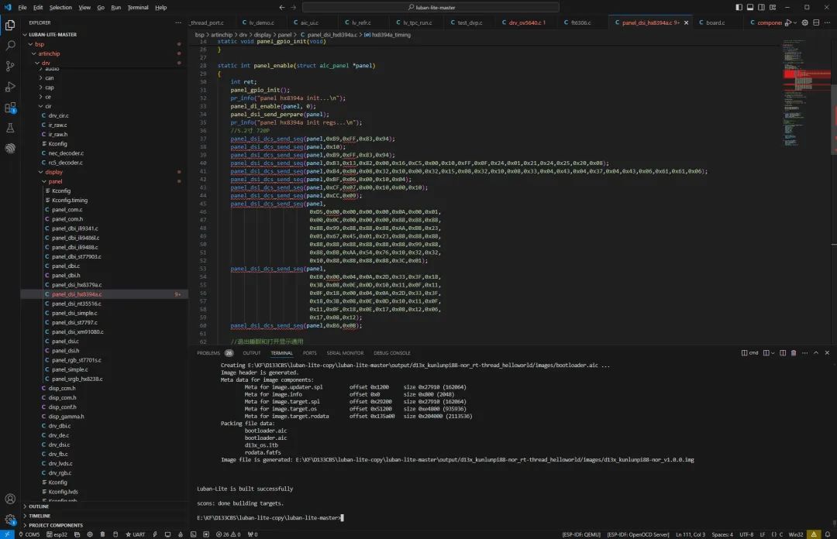The image size is (837, 539).
Task: Open editor More Actions ellipsis
Action: click(x=828, y=22)
